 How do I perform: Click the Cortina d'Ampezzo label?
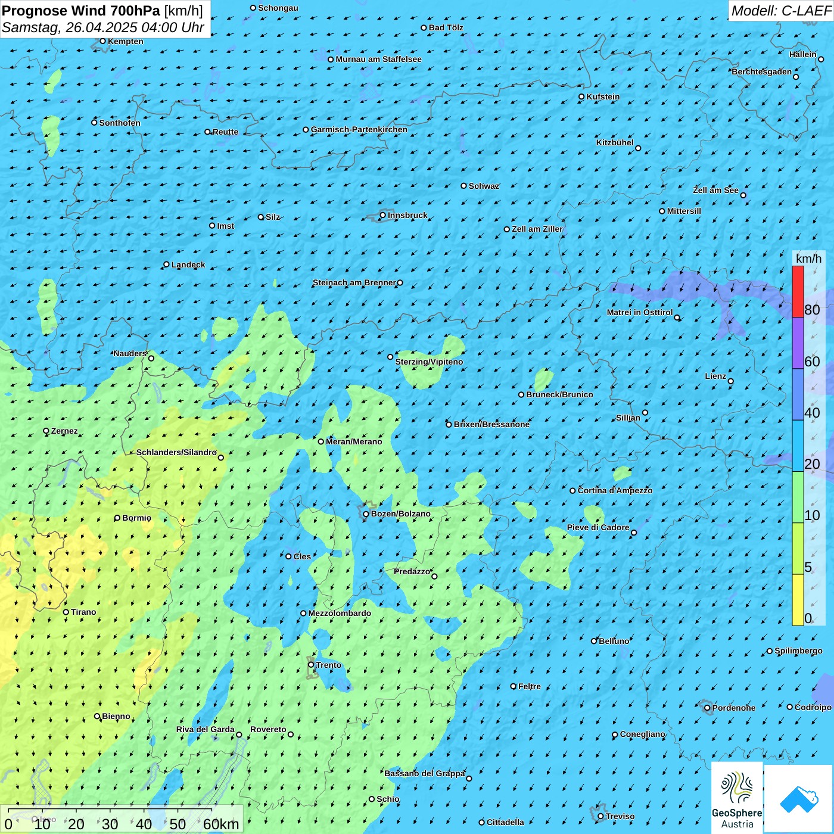615,490
